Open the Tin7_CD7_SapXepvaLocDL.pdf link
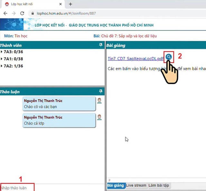 click(x=136, y=58)
